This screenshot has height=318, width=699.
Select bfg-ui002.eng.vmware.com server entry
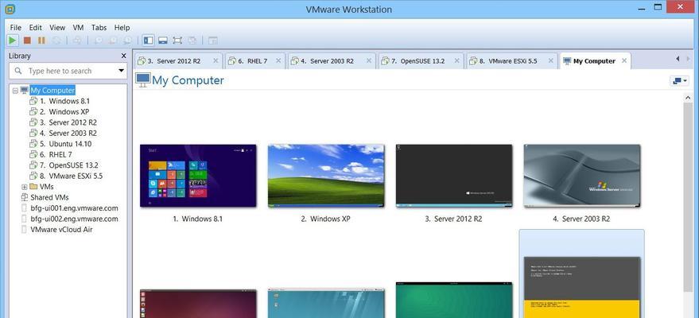(69, 219)
